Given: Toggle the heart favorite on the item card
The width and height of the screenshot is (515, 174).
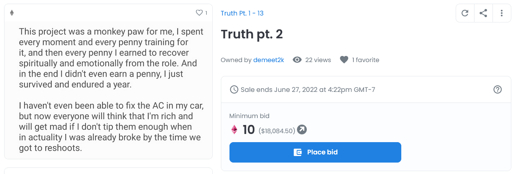Looking at the screenshot, I should 199,13.
